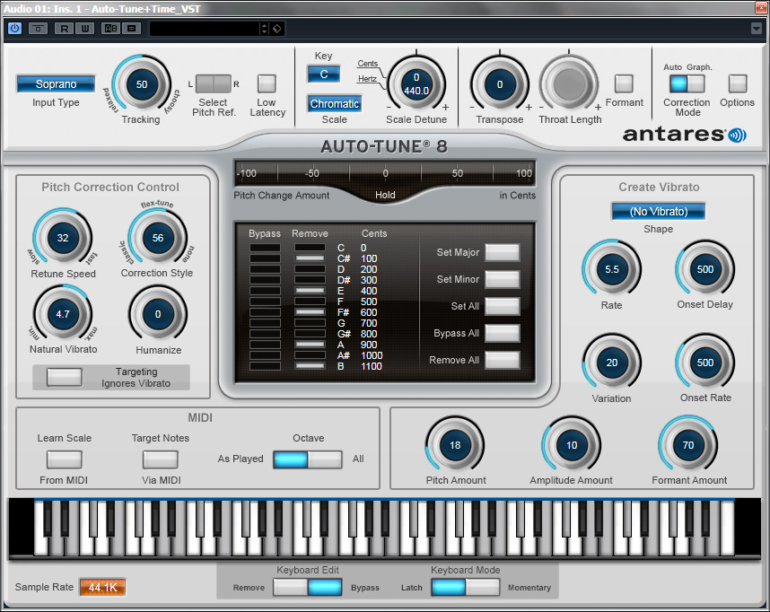
Task: Switch Select Pitch Ref. L/R toggle
Action: [213, 84]
